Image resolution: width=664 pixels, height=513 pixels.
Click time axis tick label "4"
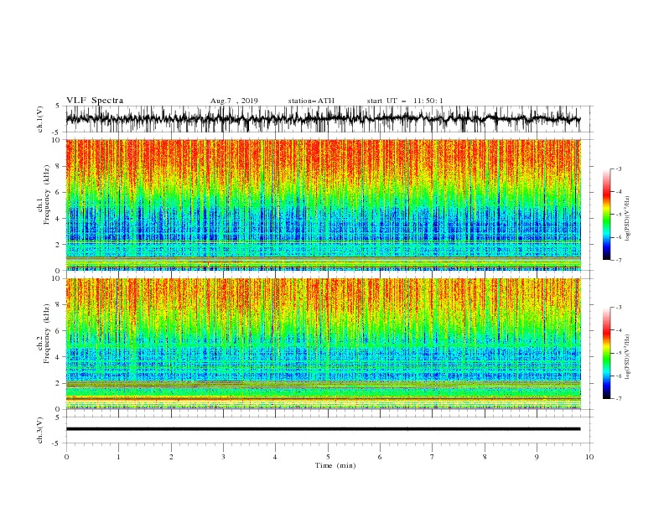pos(275,457)
